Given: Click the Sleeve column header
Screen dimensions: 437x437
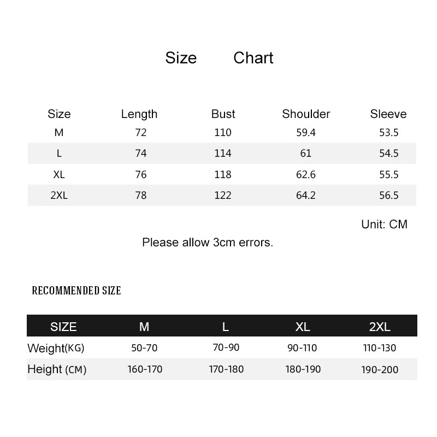Looking at the screenshot, I should point(388,114).
